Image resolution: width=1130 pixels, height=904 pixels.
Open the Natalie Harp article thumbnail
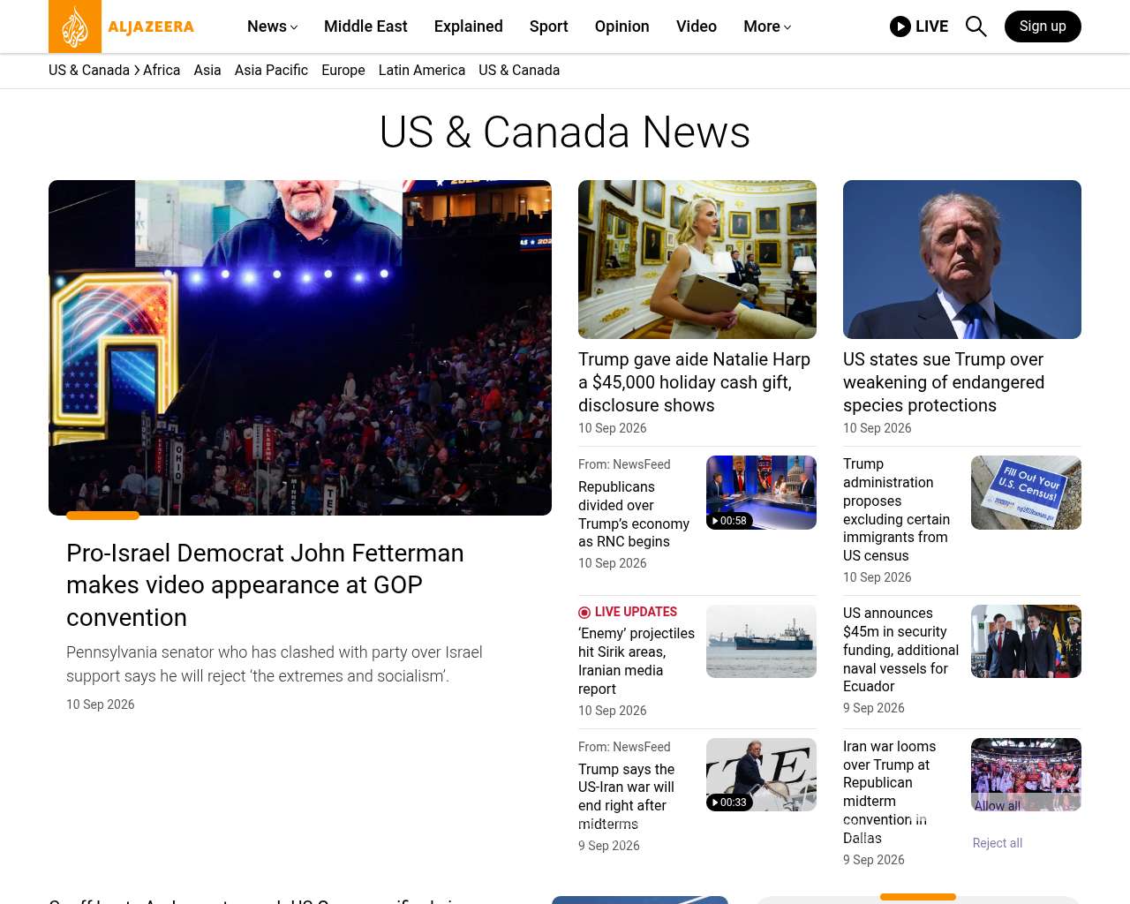click(697, 260)
